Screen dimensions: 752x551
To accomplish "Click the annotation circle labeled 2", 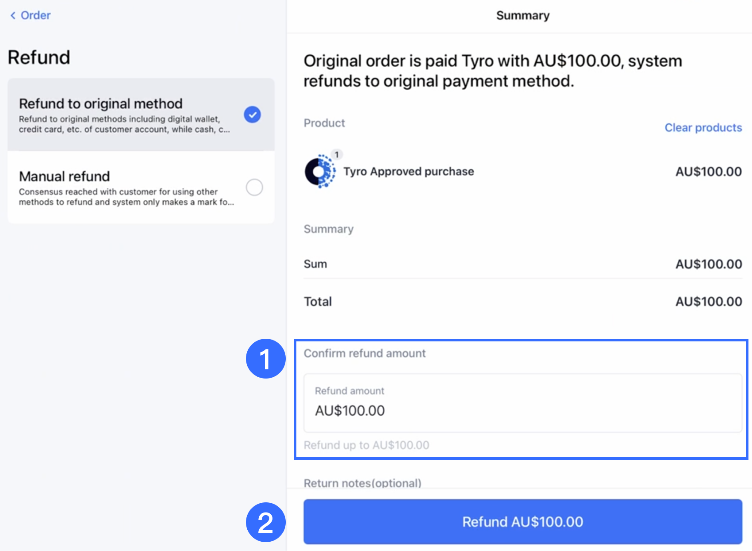I will (x=266, y=522).
